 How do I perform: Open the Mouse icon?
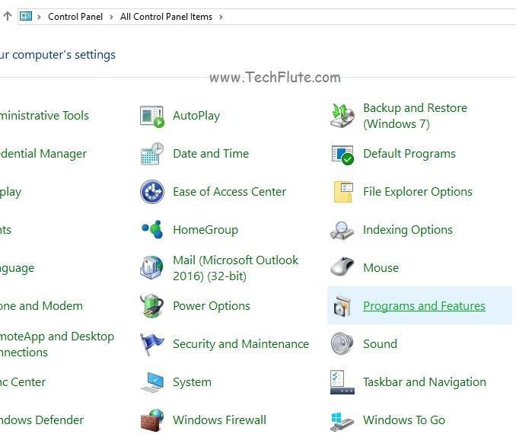pyautogui.click(x=342, y=266)
